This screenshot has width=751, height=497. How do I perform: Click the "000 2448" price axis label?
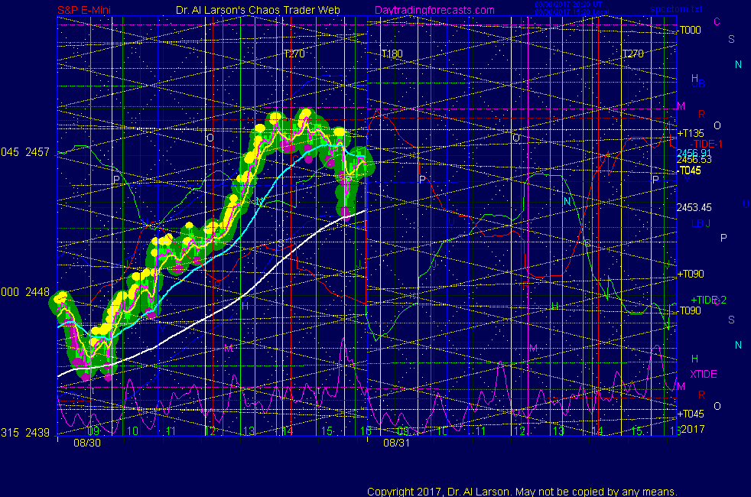click(25, 292)
